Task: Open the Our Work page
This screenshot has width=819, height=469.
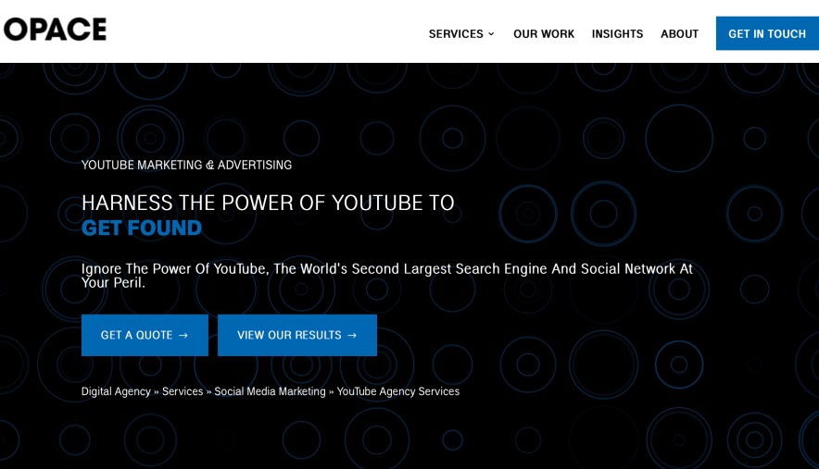Action: [544, 34]
